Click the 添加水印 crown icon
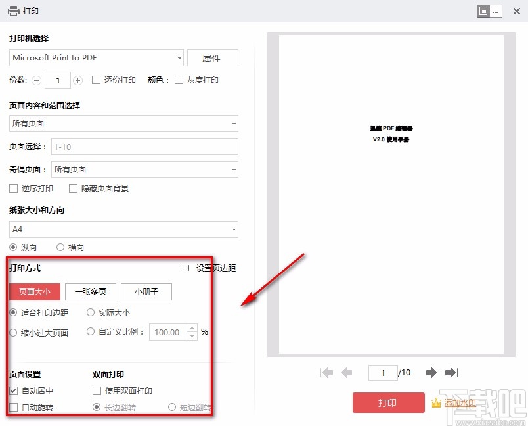The width and height of the screenshot is (528, 426). point(436,403)
